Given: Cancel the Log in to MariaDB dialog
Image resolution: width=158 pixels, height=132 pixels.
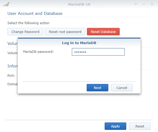Looking at the screenshot, I should coord(122,88).
